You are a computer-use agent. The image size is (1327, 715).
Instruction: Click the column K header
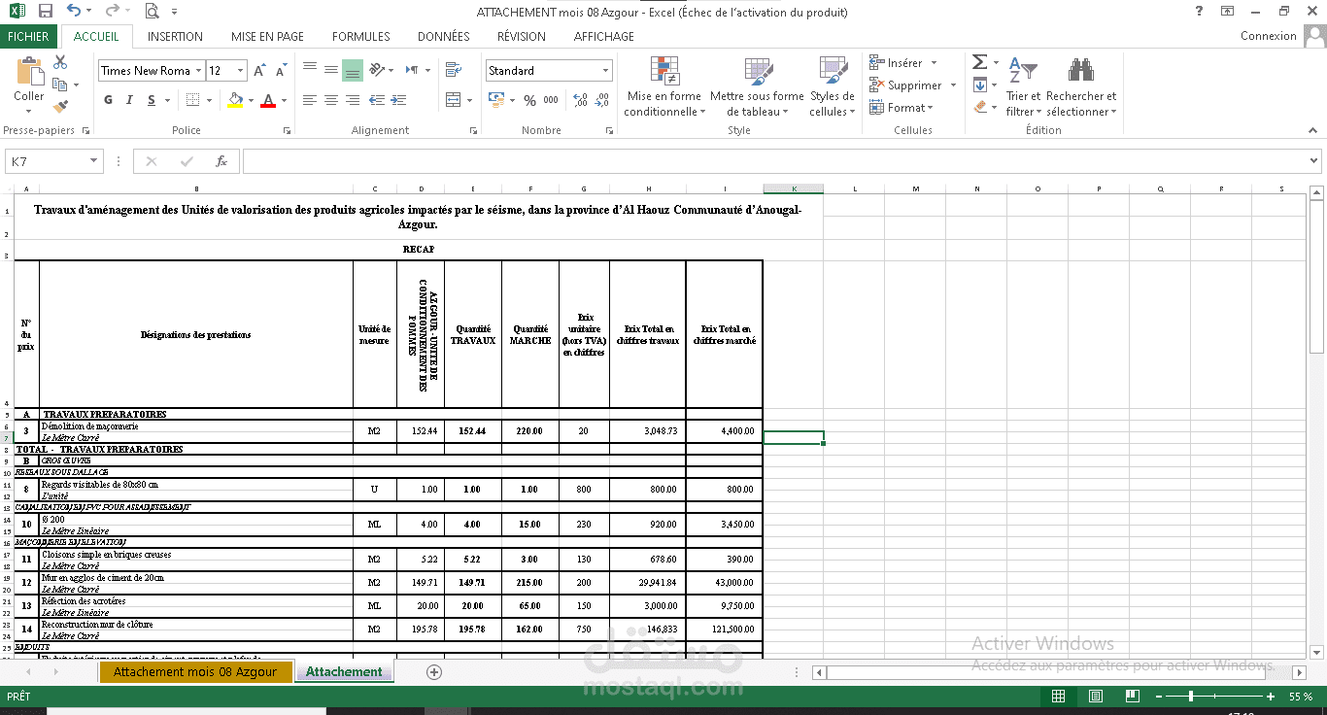point(794,188)
